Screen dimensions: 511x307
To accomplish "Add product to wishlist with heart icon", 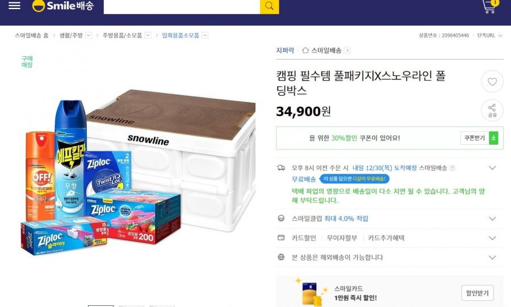I will (492, 81).
